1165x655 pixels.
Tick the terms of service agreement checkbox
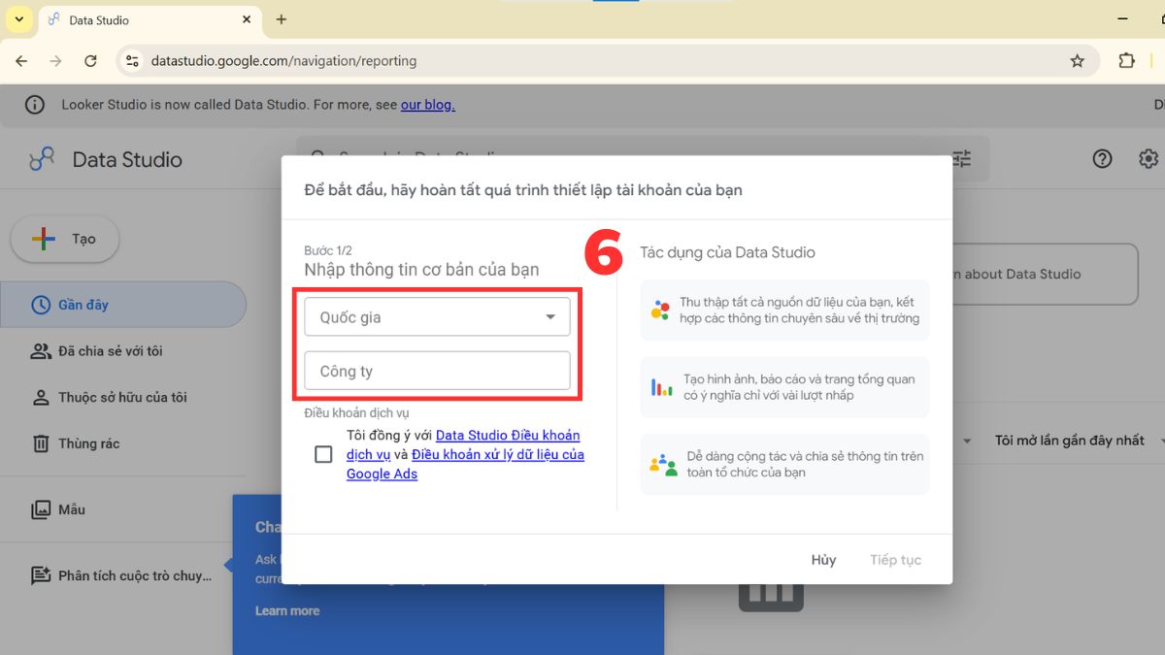click(323, 454)
